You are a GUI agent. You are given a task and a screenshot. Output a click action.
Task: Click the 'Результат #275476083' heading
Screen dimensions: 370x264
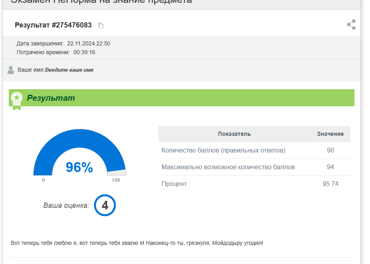tap(53, 25)
